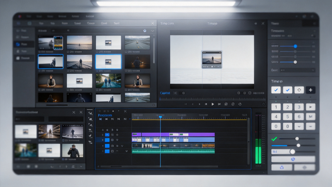Click the down-chevron key in the number pad

[299, 126]
